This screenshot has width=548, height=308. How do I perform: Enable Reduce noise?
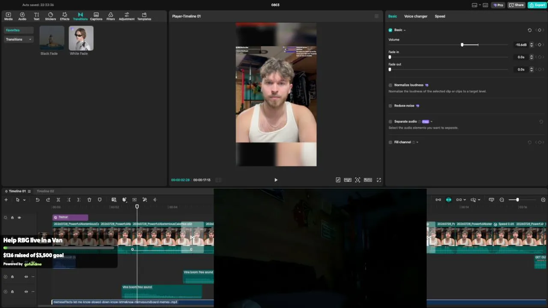(390, 106)
